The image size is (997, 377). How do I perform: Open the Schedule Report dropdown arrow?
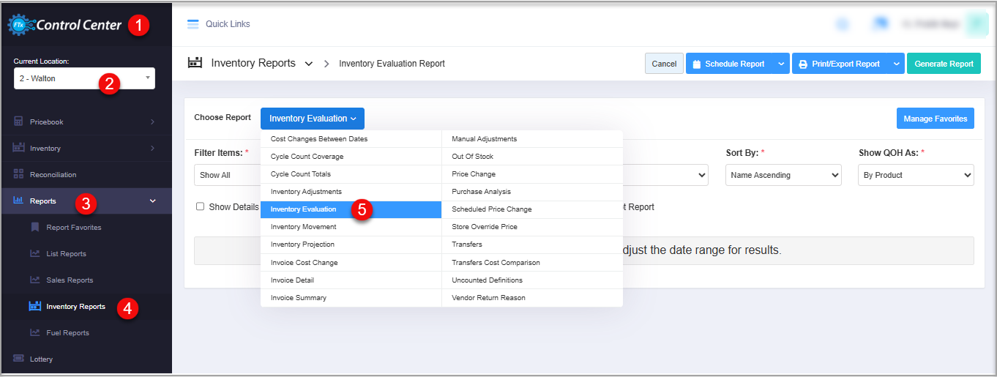(x=781, y=64)
